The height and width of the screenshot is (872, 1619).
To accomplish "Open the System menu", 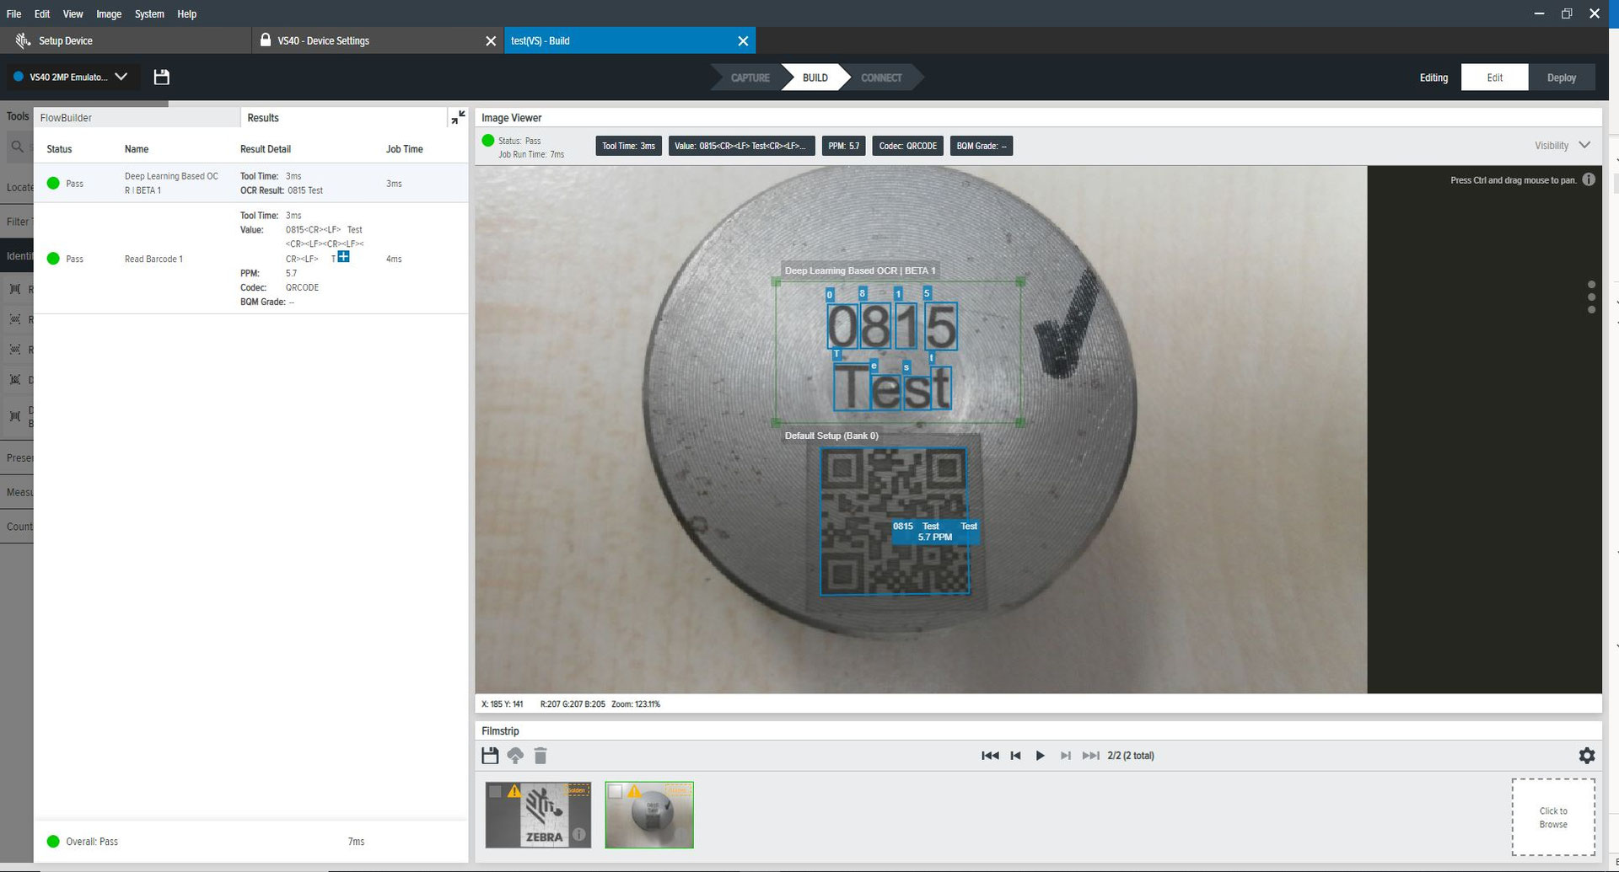I will [148, 13].
